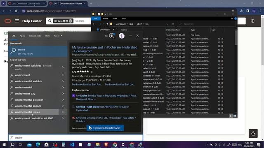Open Home tab in Explorer ribbon
This screenshot has height=148, width=264.
(105, 18)
